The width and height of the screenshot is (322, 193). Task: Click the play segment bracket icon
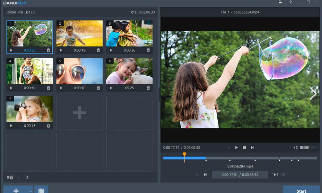pyautogui.click(x=275, y=174)
